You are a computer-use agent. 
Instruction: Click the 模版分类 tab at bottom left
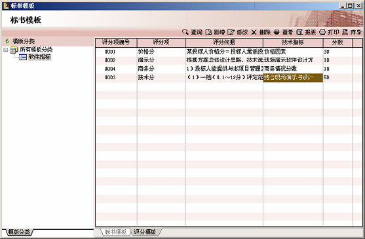click(18, 232)
